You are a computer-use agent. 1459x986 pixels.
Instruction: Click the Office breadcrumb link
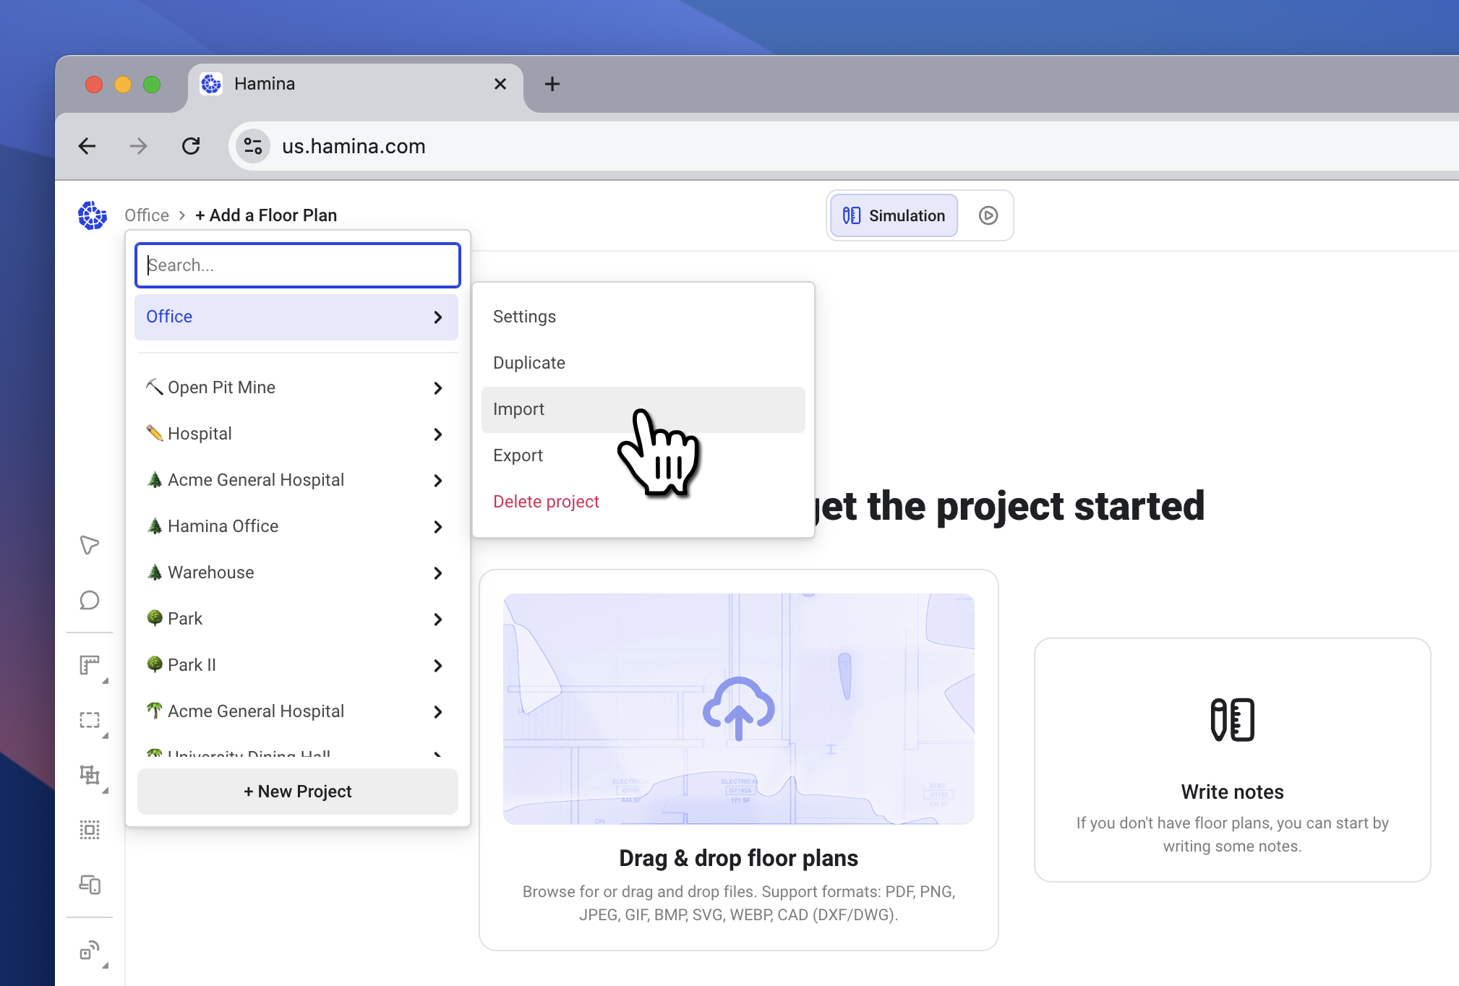click(x=147, y=215)
